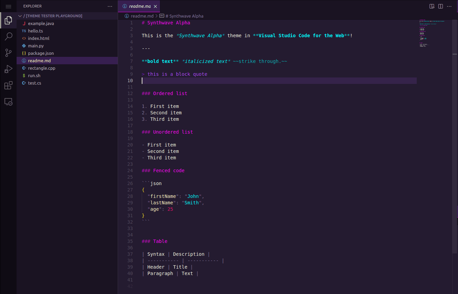Open the Remote Explorer view
Image resolution: width=458 pixels, height=294 pixels.
click(x=8, y=101)
